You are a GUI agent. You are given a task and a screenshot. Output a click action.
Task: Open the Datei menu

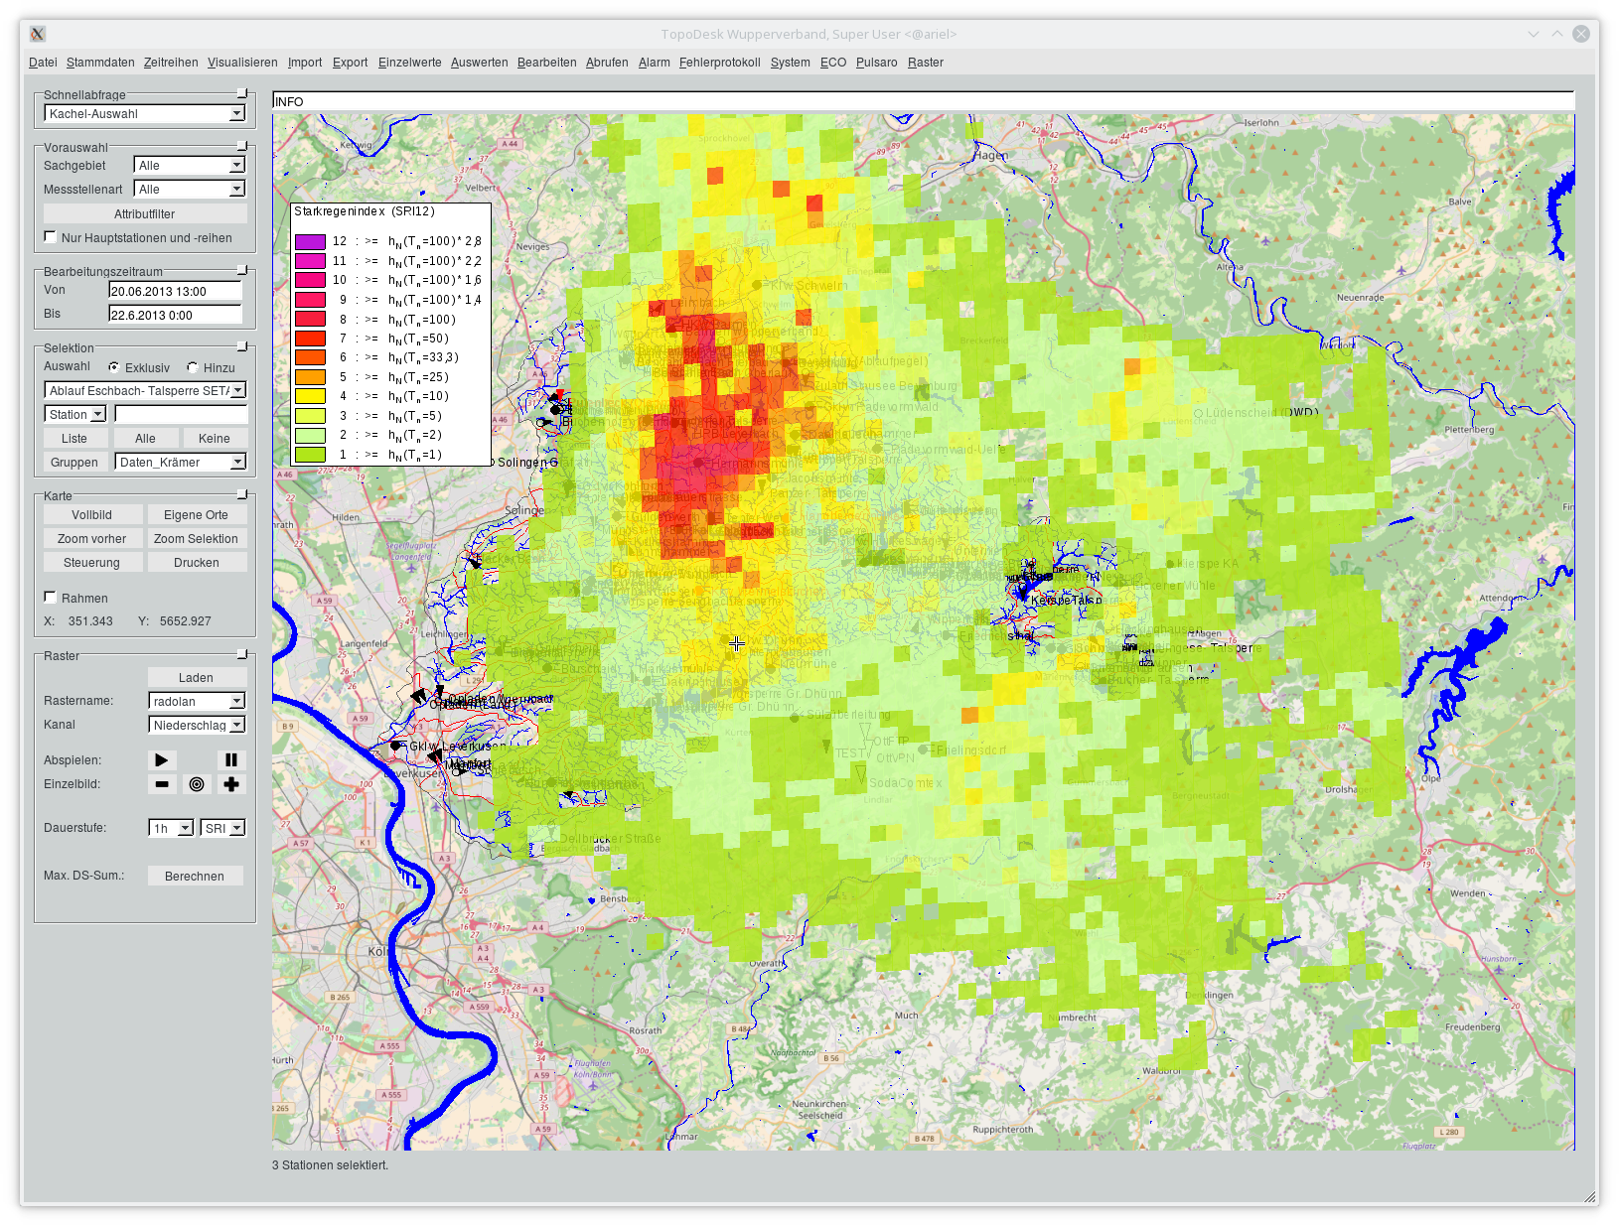[x=43, y=63]
